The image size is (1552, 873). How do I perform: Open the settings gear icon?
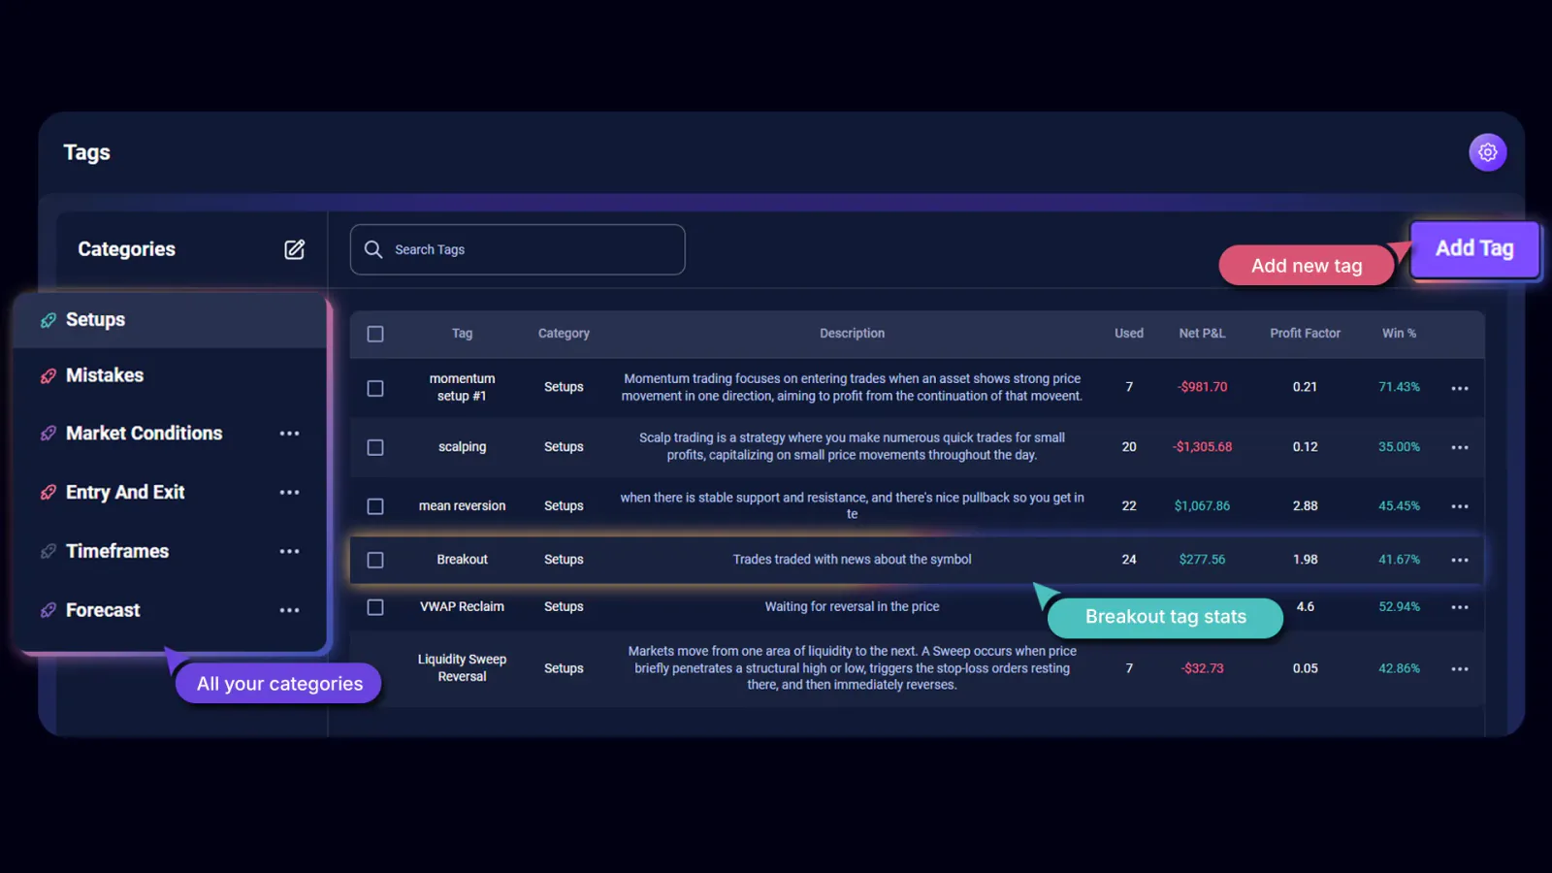pos(1487,152)
